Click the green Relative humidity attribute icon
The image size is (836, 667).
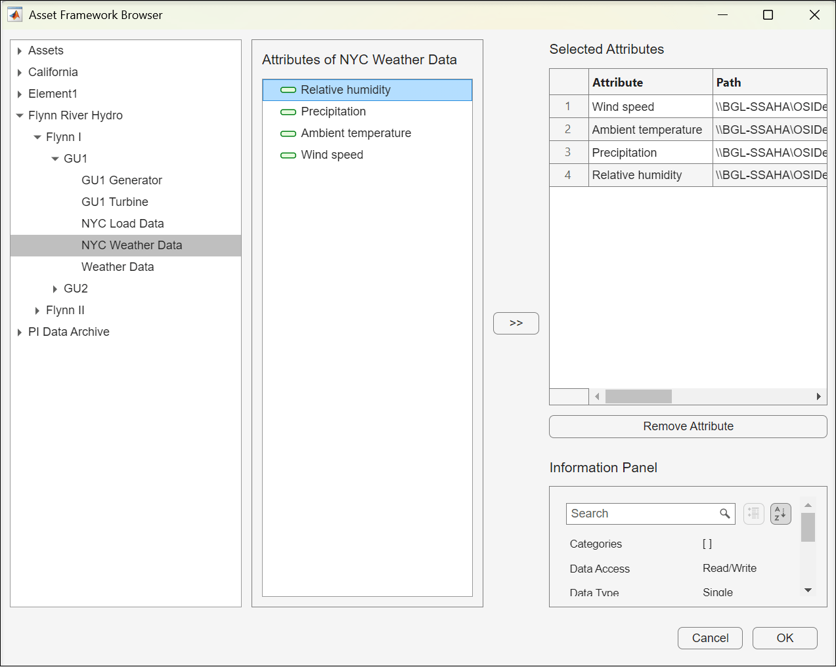point(288,90)
